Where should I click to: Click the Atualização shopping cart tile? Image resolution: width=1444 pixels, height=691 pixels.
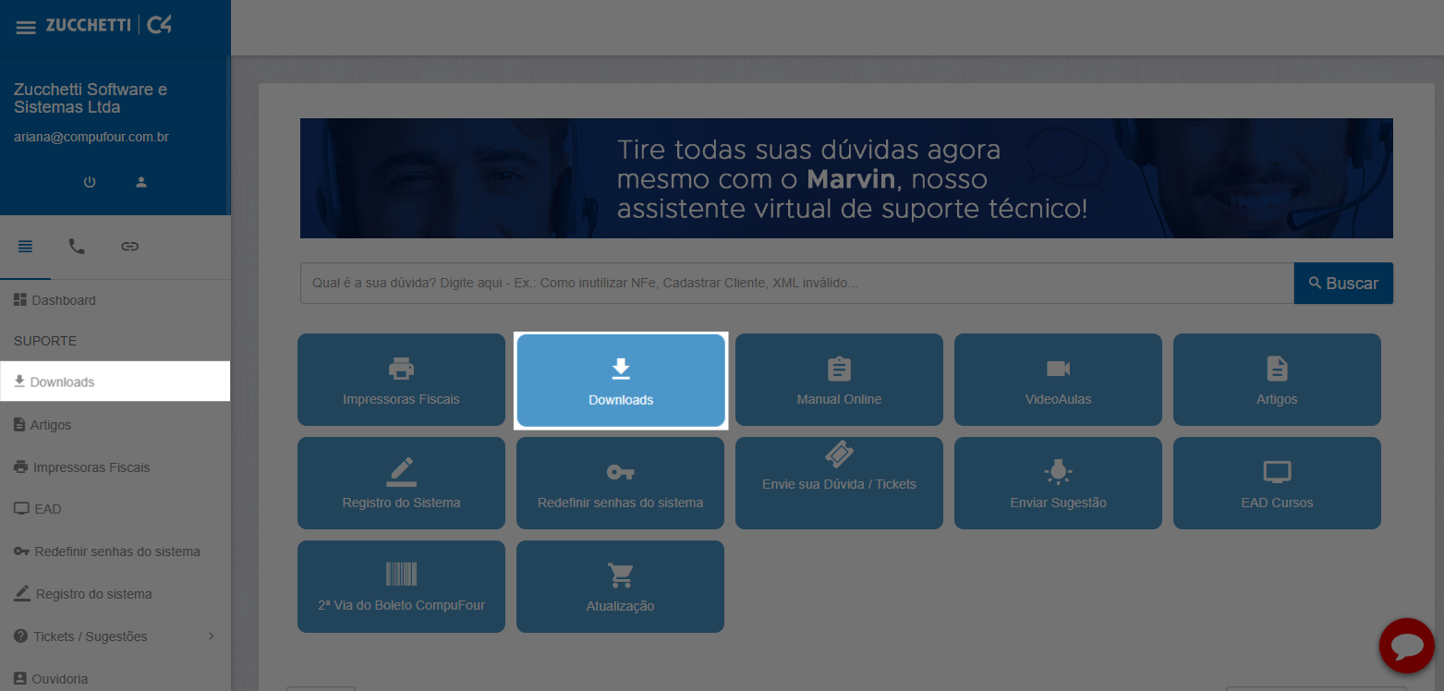click(x=620, y=587)
